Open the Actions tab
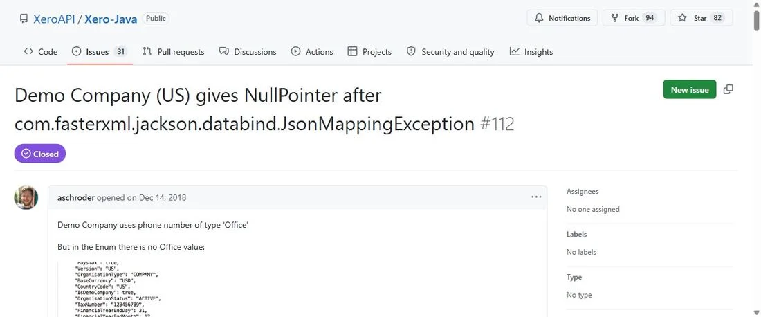The height and width of the screenshot is (317, 761). point(312,51)
